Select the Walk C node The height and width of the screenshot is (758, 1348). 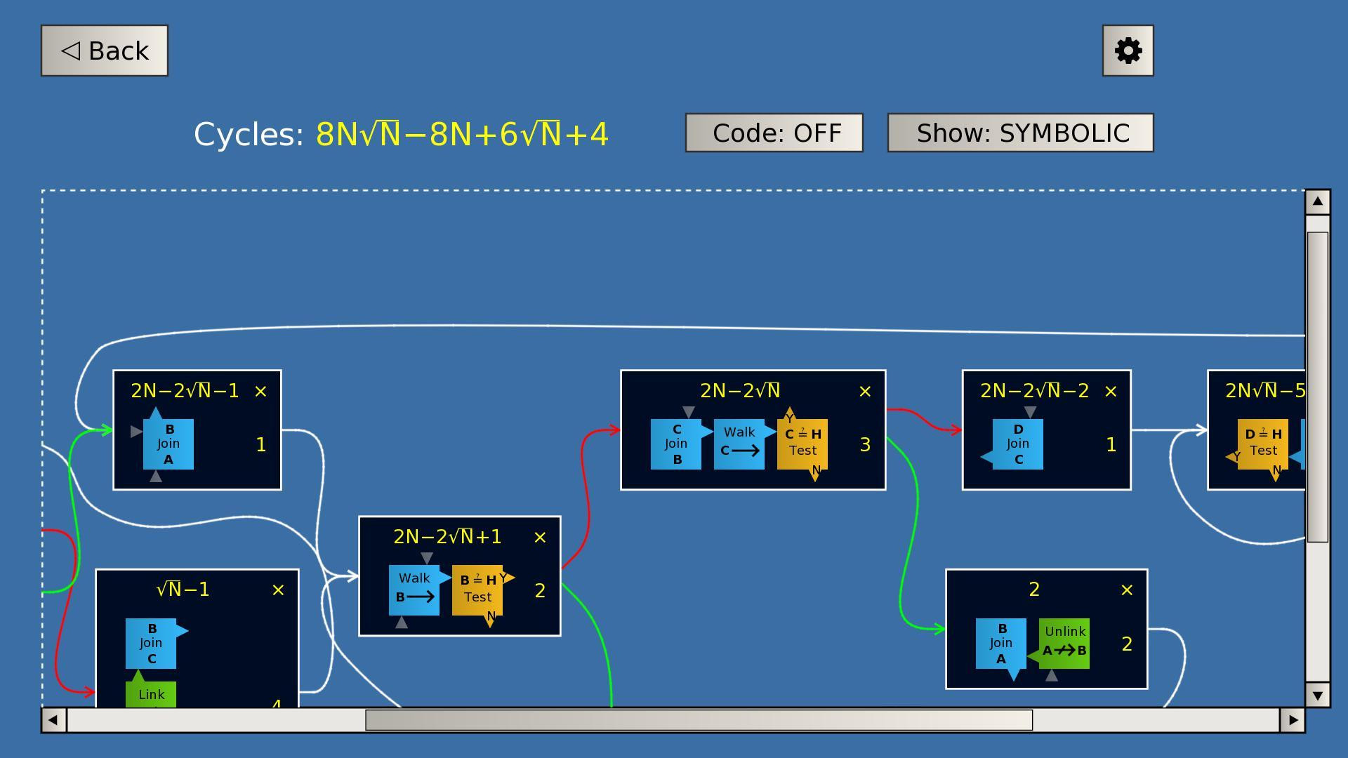tap(739, 444)
